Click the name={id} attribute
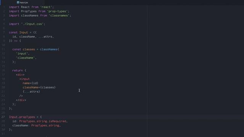The width and height of the screenshot is (244, 137). pos(30,83)
